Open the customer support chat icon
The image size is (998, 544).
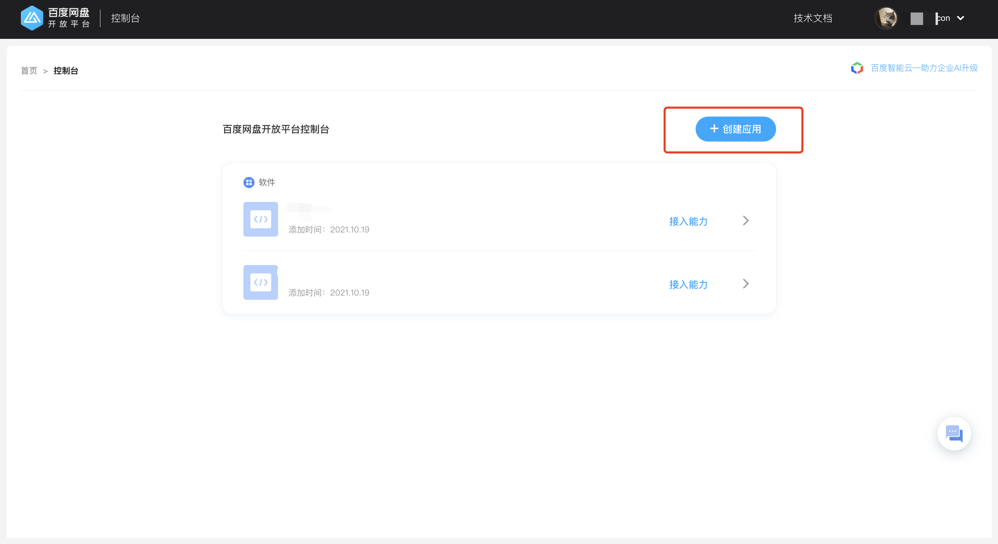click(954, 433)
